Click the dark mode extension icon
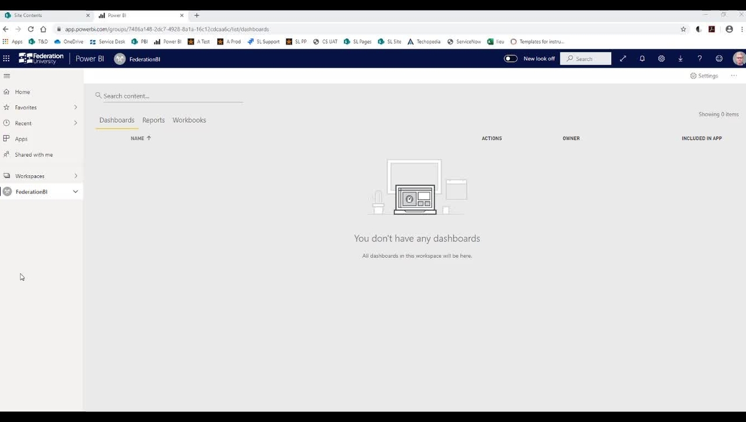746x422 pixels. pyautogui.click(x=699, y=29)
